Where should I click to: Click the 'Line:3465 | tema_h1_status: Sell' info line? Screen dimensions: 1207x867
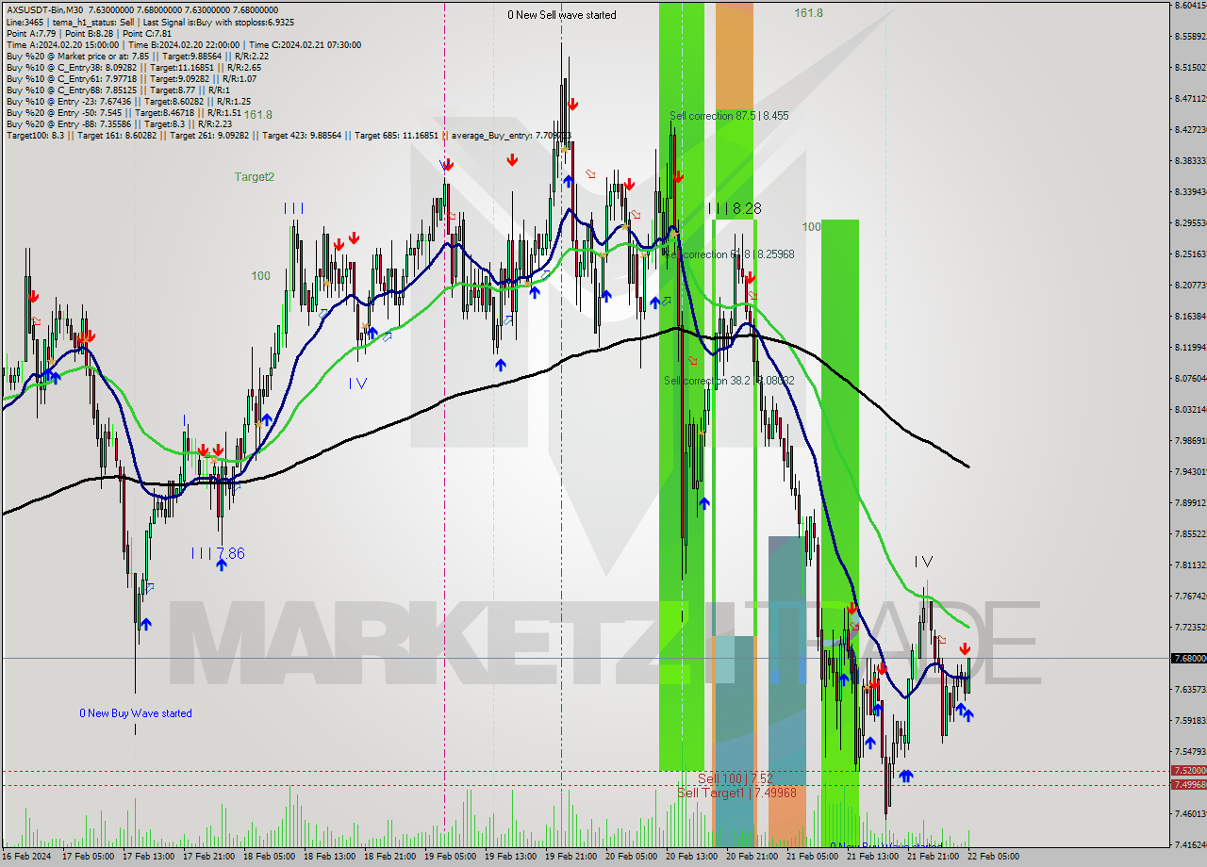(x=150, y=22)
